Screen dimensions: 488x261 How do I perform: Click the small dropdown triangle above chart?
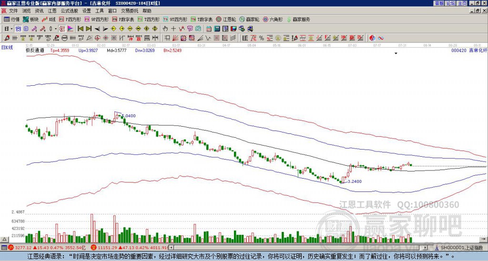pos(396,54)
